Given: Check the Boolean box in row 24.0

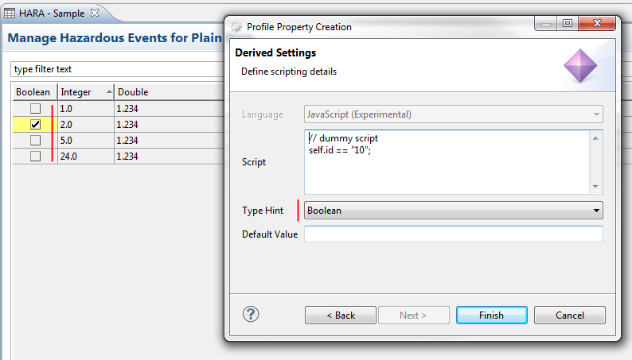Looking at the screenshot, I should coord(35,157).
